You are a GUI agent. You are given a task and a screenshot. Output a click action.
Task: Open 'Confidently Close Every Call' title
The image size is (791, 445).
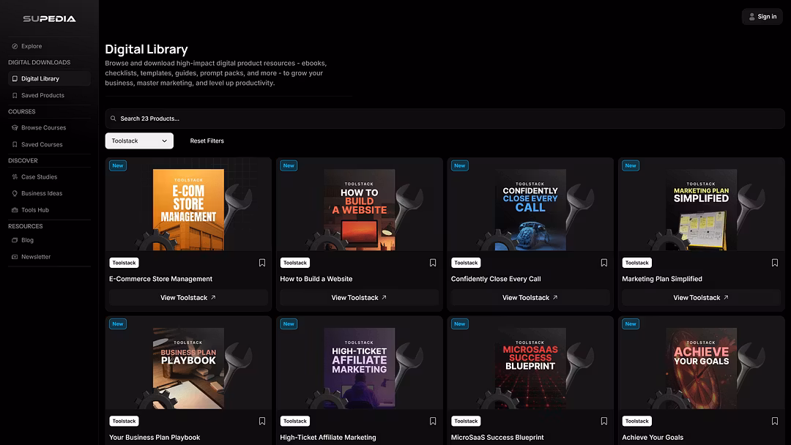pos(496,279)
